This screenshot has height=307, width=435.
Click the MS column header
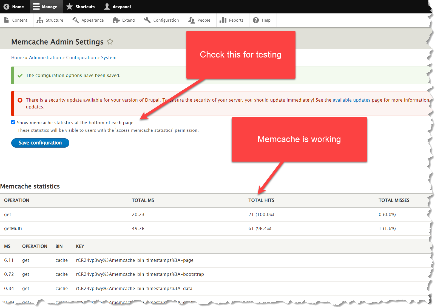7,246
